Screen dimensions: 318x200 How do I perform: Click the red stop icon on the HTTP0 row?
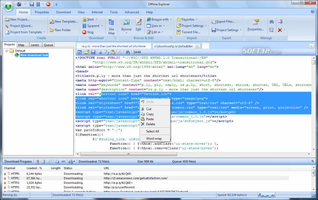click(5, 174)
